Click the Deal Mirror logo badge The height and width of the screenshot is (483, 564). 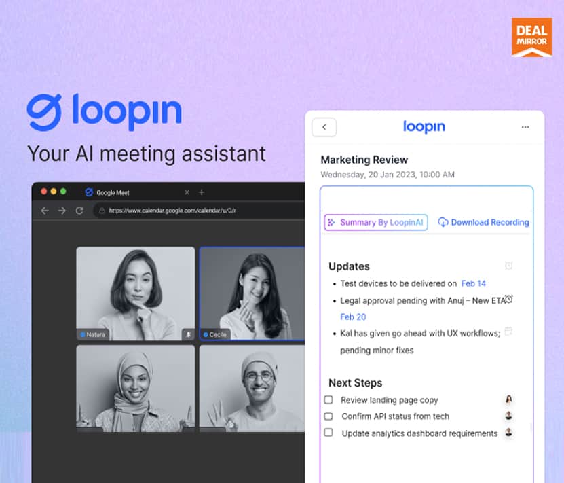(531, 37)
